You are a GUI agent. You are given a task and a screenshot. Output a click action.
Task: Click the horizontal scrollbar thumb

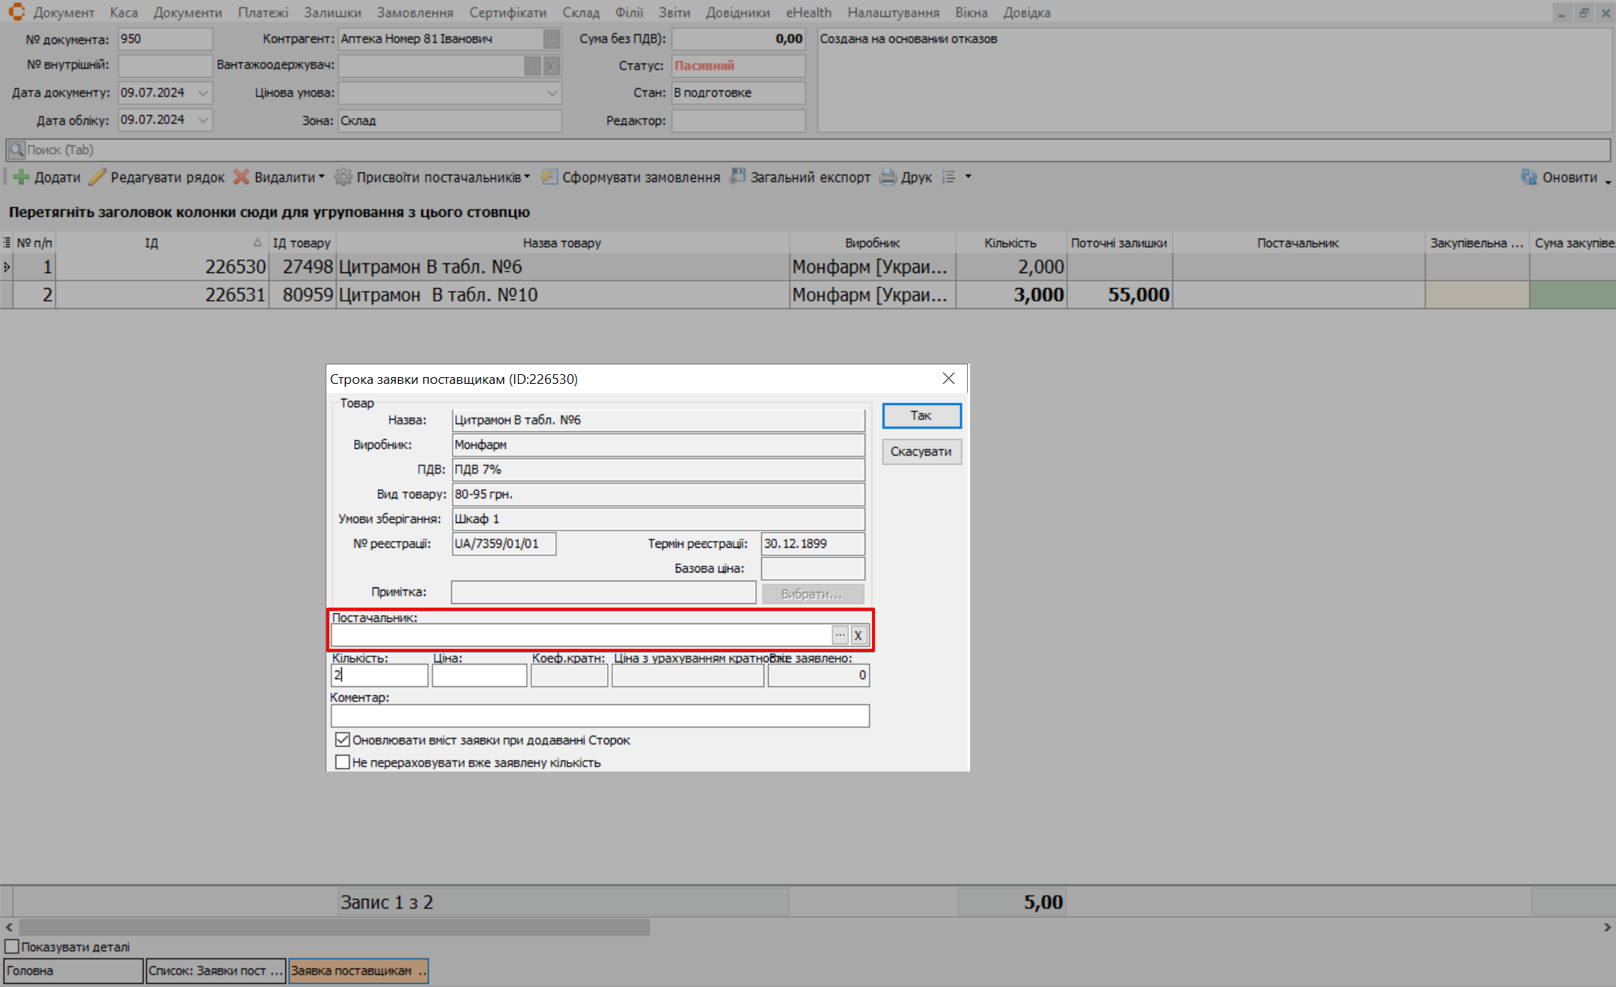pos(334,927)
